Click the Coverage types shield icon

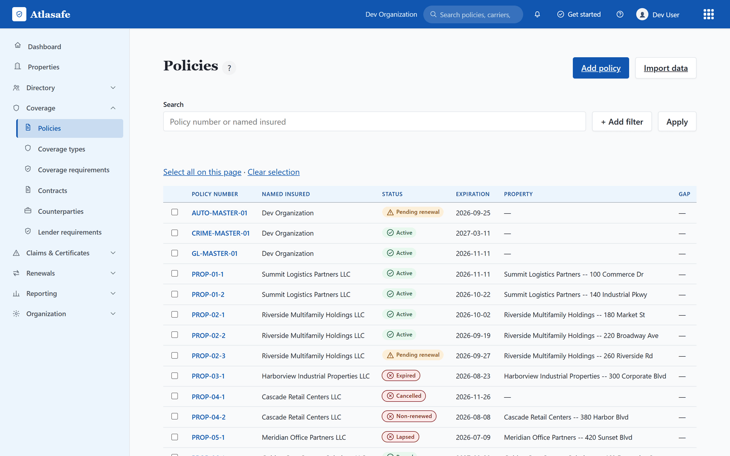pyautogui.click(x=28, y=148)
